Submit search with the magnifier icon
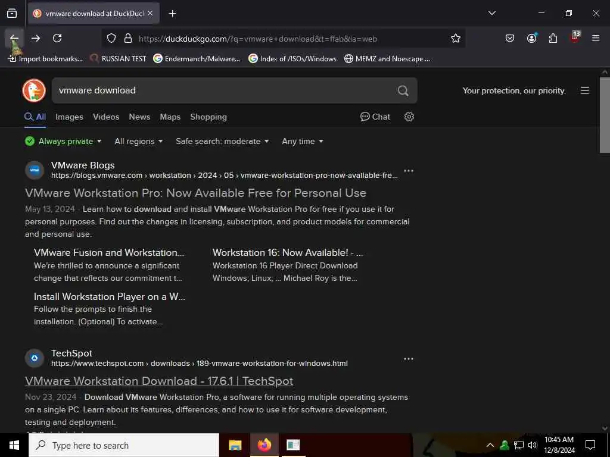This screenshot has height=457, width=610. [403, 90]
